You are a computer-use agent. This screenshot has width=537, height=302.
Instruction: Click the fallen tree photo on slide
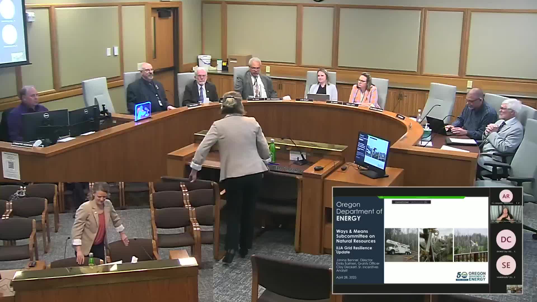436,245
